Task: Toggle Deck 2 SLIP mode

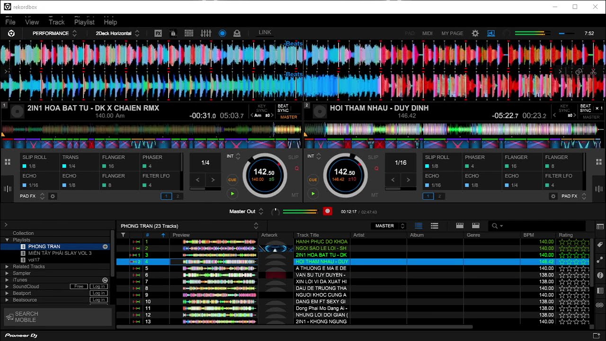Action: pos(373,157)
